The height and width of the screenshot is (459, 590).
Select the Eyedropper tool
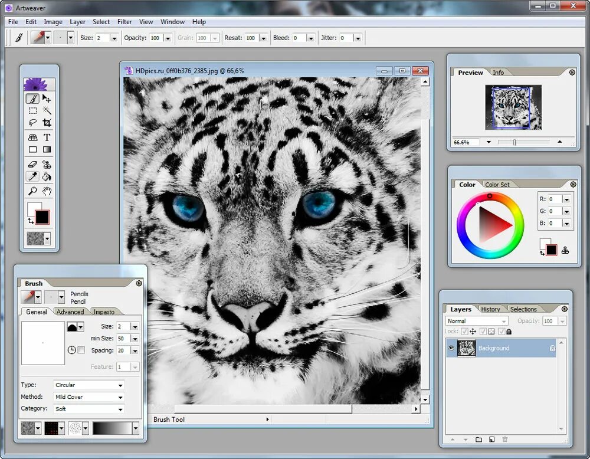coord(32,176)
